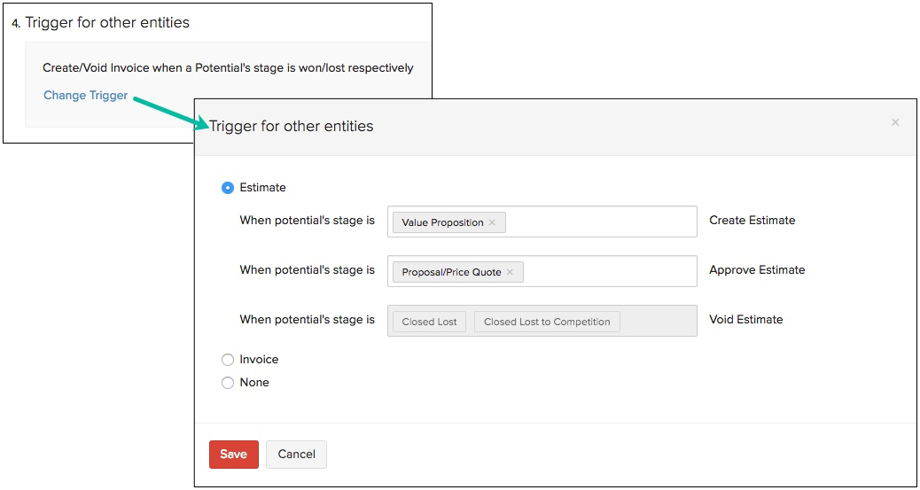Open the Change Trigger link

85,96
